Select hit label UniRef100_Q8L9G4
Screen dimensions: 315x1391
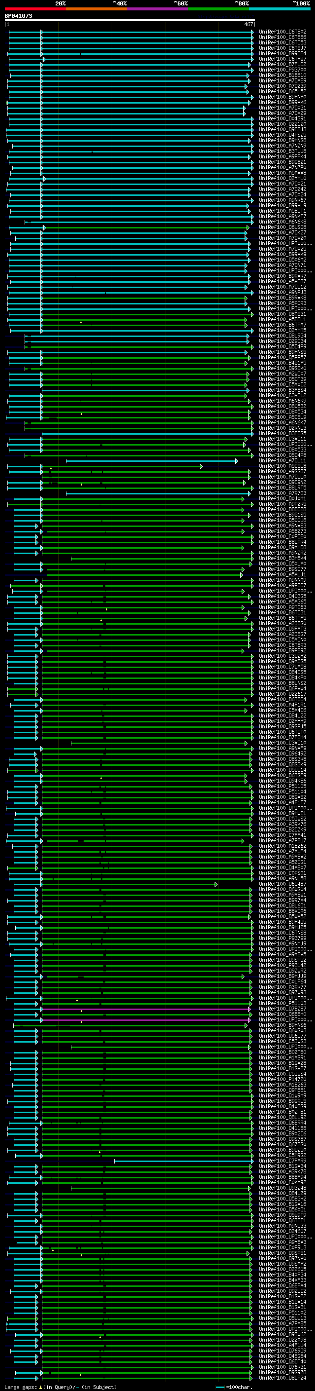point(283,336)
